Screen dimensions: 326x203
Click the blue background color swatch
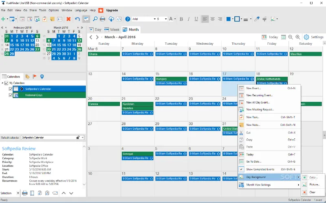pyautogui.click(x=229, y=19)
